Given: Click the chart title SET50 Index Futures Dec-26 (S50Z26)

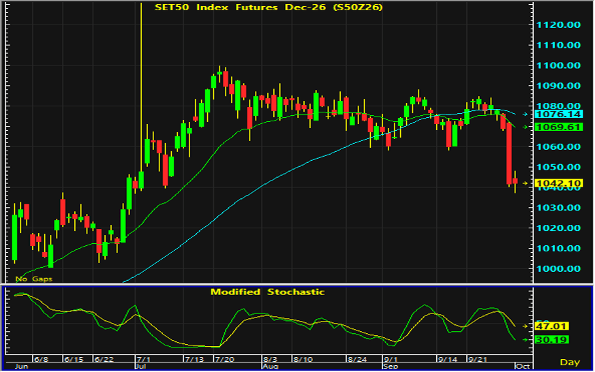Looking at the screenshot, I should (269, 7).
